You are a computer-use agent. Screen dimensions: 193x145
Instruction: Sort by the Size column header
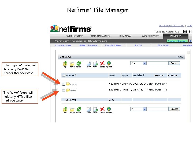(x=112, y=75)
